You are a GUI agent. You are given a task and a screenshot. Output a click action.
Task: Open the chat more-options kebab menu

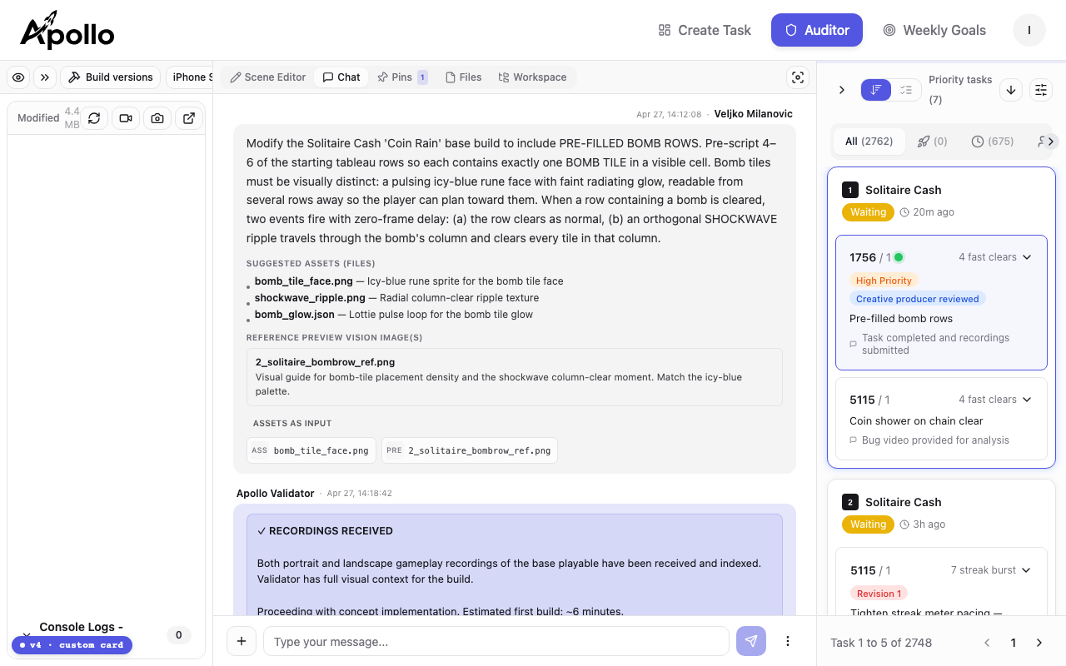click(788, 641)
